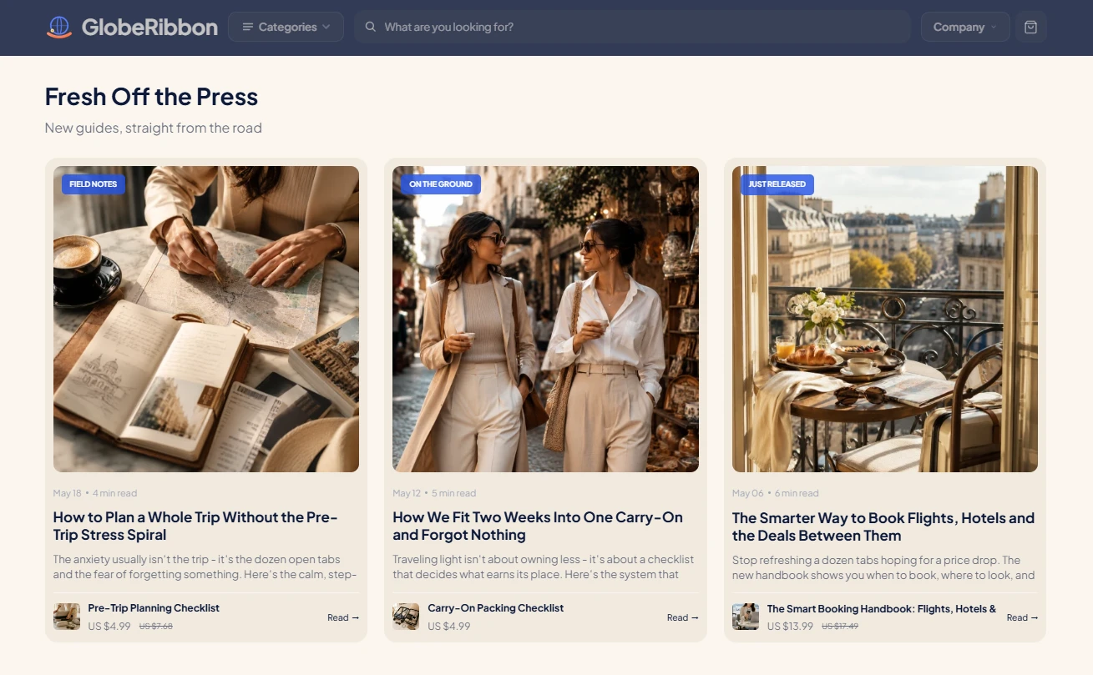Open the Company dropdown menu
This screenshot has width=1093, height=675.
[965, 27]
